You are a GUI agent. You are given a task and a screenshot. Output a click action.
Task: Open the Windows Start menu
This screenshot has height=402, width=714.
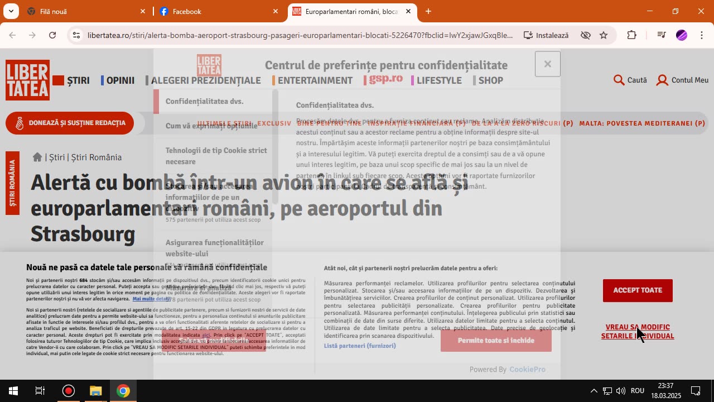13,391
